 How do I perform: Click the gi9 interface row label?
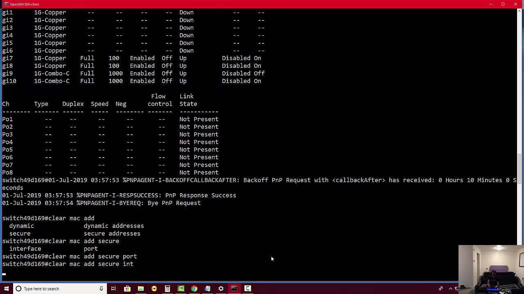[x=7, y=73]
